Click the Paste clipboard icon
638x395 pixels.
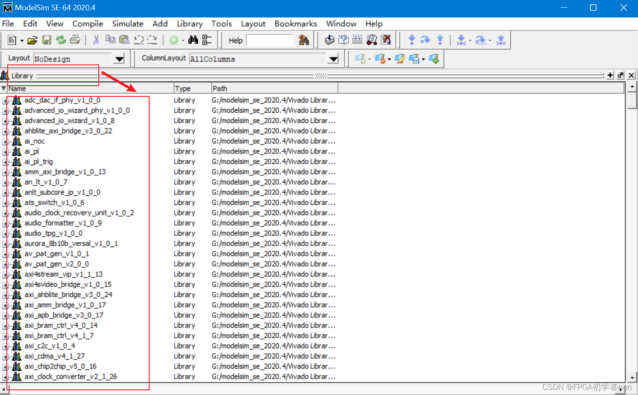point(124,40)
